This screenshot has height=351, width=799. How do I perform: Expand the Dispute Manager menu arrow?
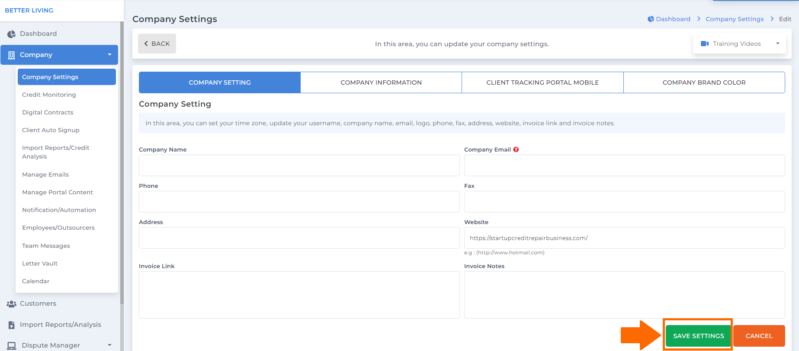pyautogui.click(x=109, y=345)
